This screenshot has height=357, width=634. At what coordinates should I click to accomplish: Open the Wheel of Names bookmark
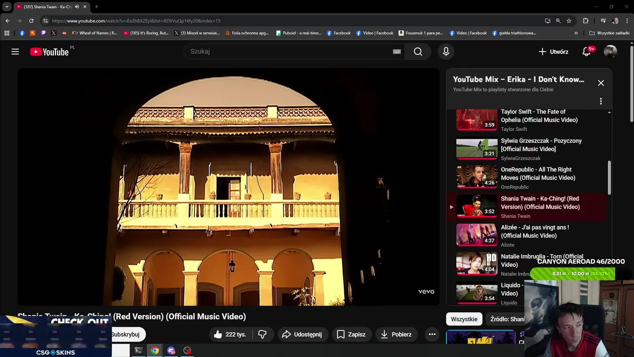(x=94, y=33)
